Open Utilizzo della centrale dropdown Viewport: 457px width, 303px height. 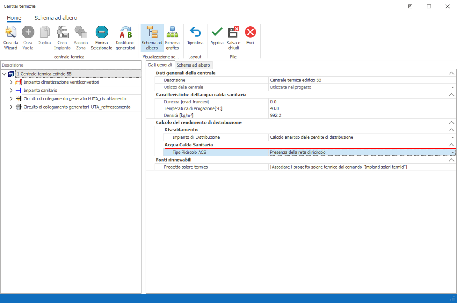click(x=452, y=87)
